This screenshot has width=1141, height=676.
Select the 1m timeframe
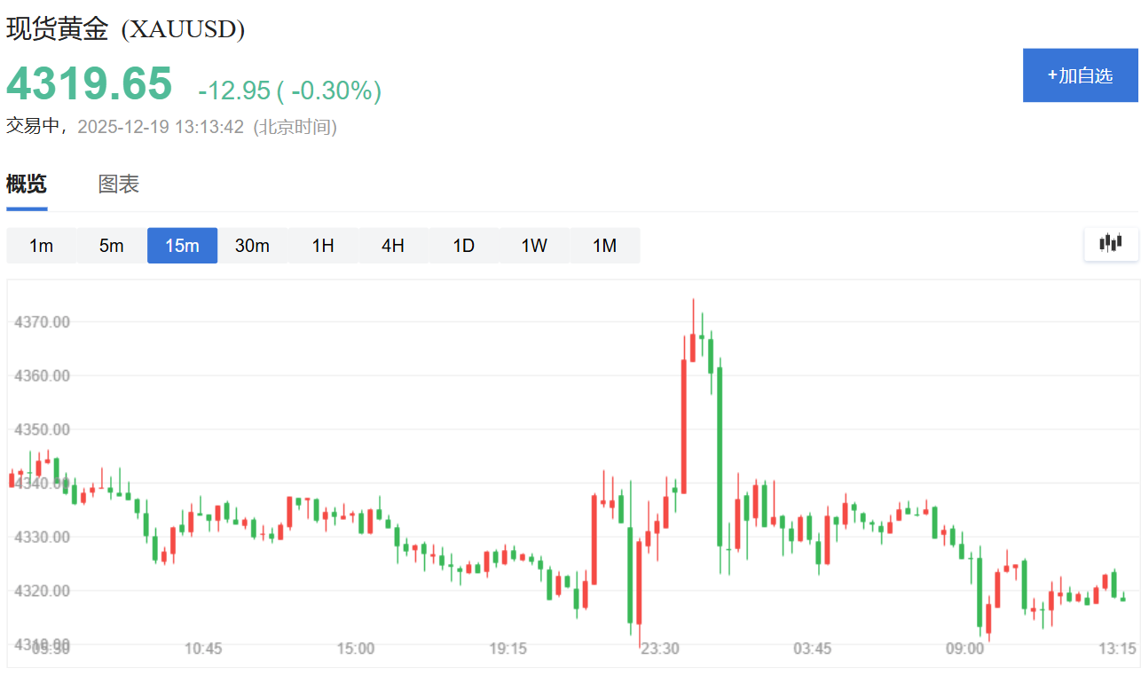pyautogui.click(x=41, y=246)
